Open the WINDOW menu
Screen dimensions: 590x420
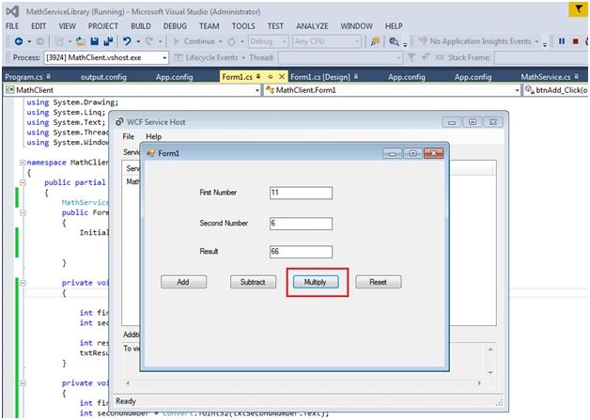click(x=356, y=26)
